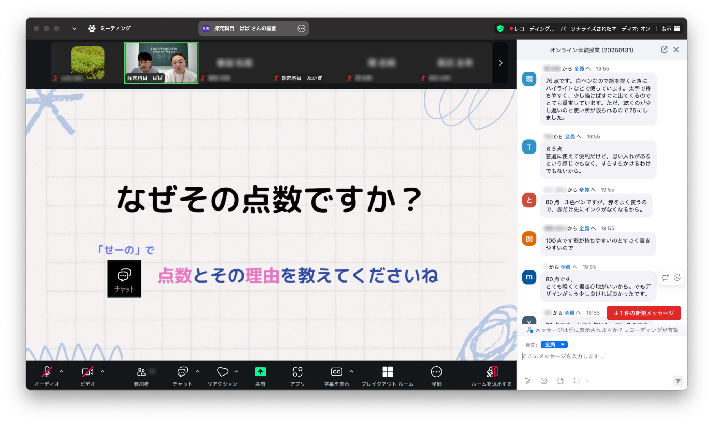Expand the chevron next to window controls
Screen dimensions: 713x424
click(x=74, y=29)
